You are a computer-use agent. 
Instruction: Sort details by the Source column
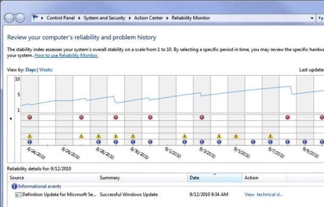click(x=52, y=178)
